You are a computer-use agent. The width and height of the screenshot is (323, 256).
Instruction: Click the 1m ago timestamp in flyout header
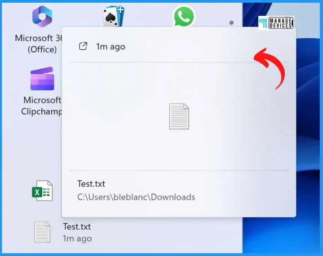click(x=111, y=47)
